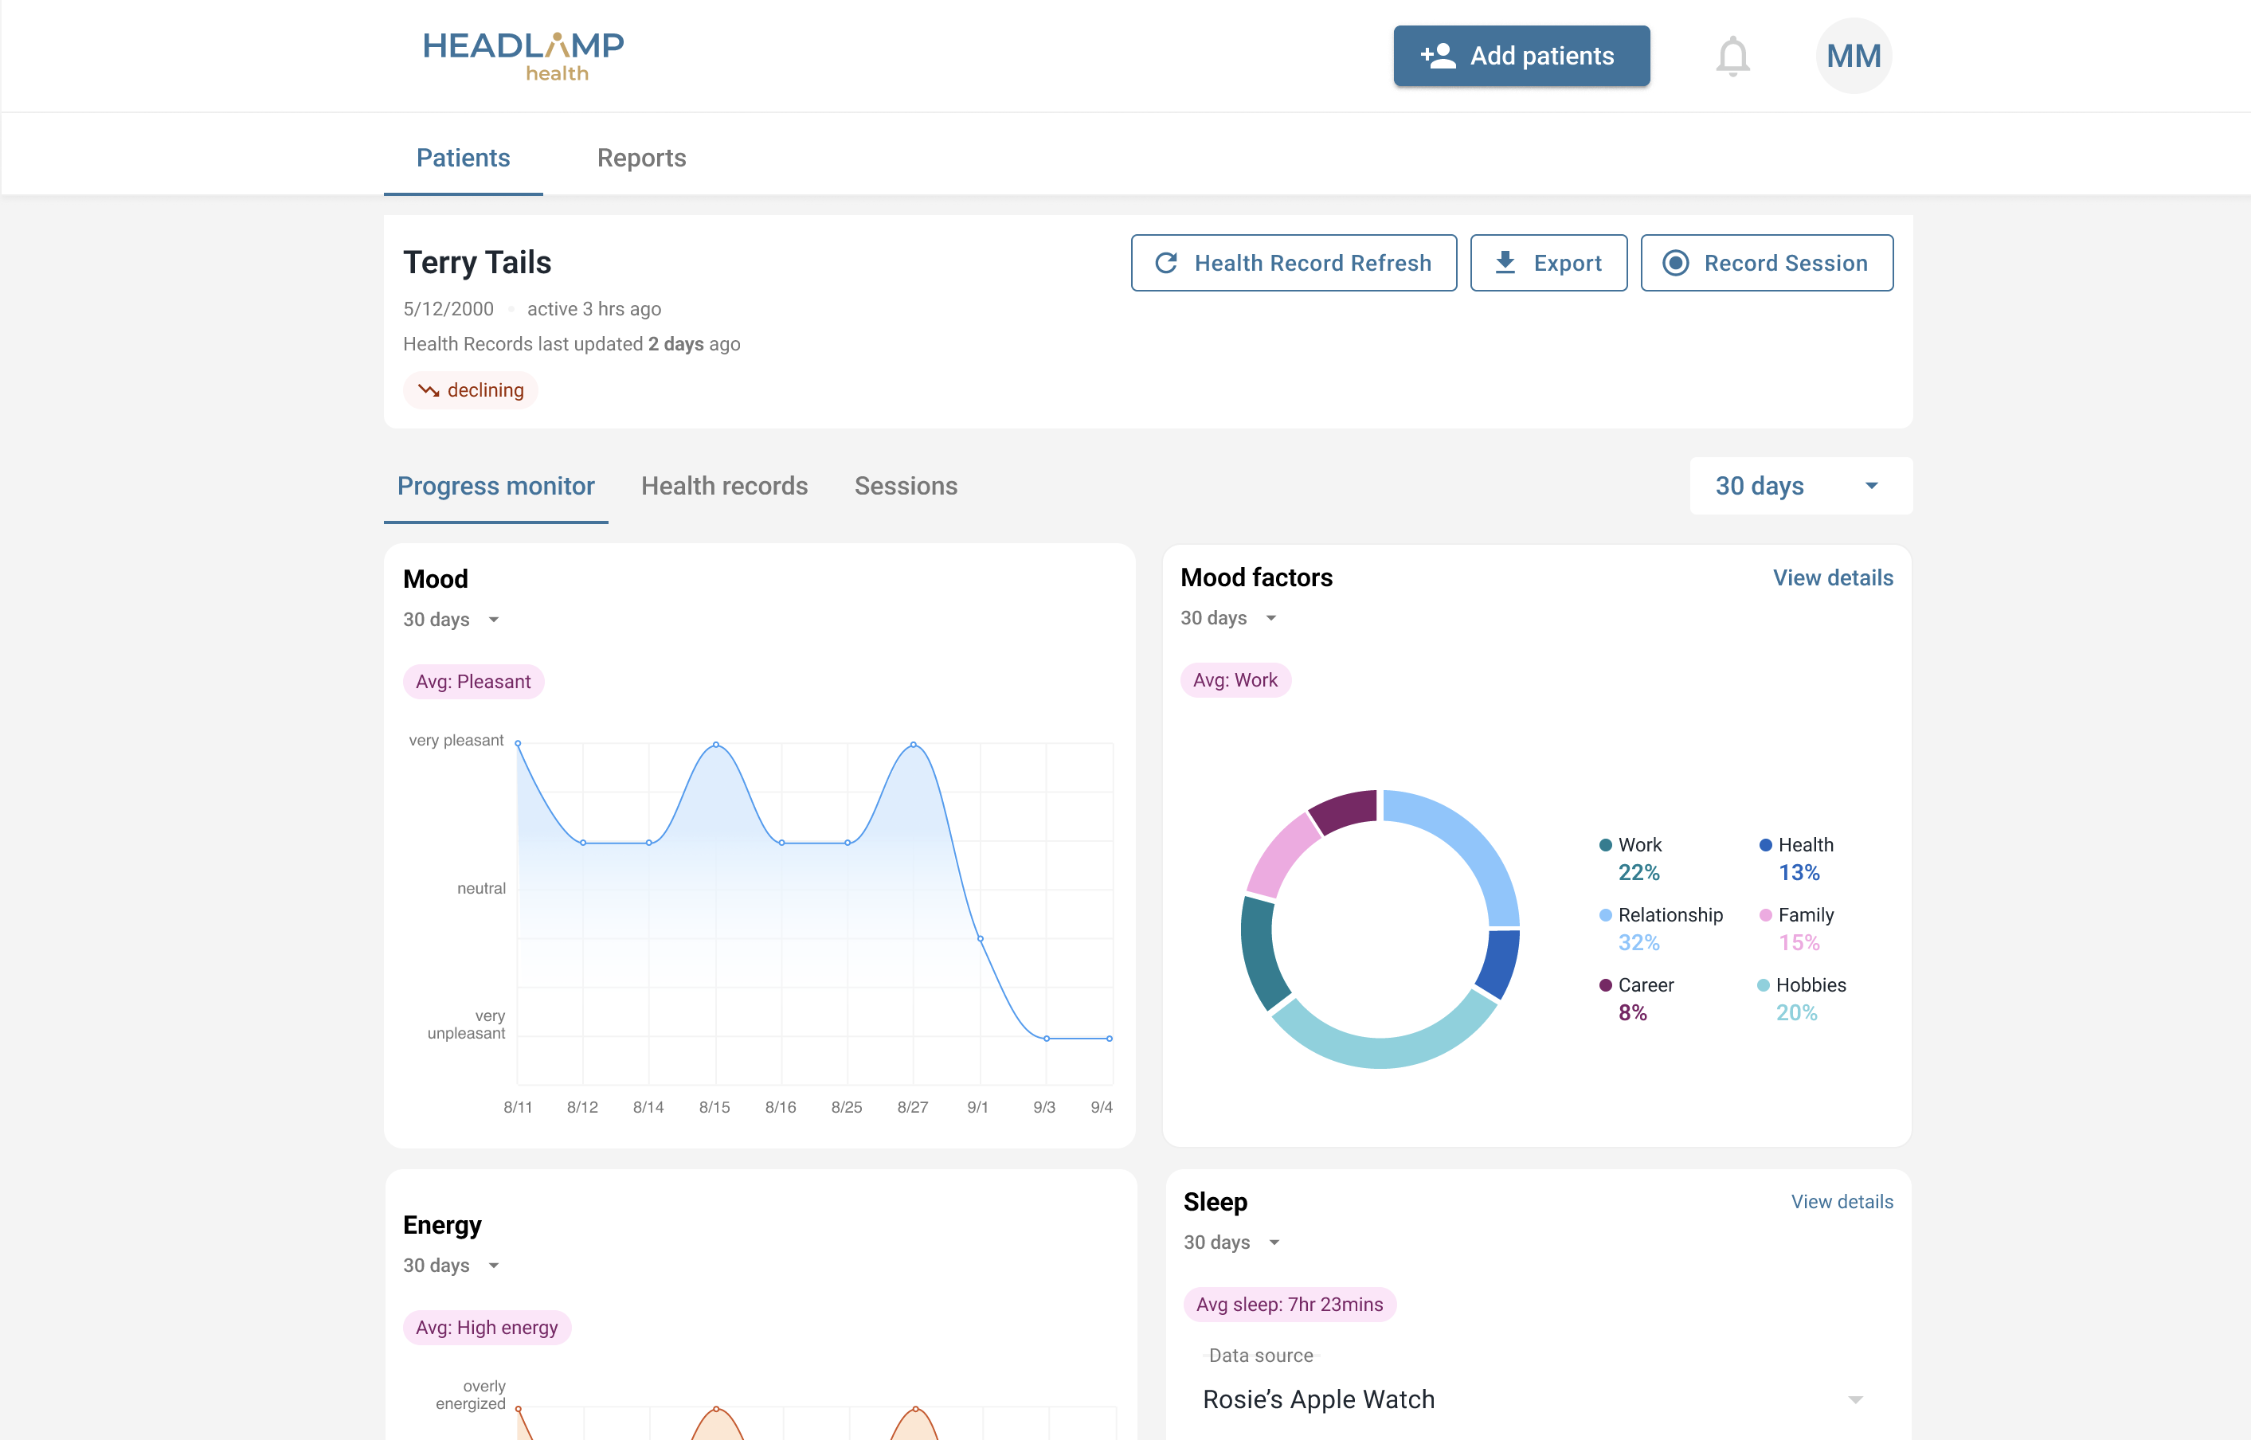Click the declining trend badge
2251x1440 pixels.
pos(471,390)
